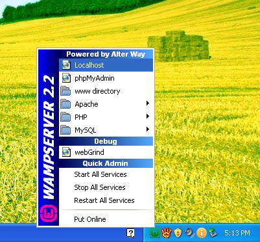The height and width of the screenshot is (242, 260).
Task: Click the folder icon beside MySQL
Action: click(65, 130)
